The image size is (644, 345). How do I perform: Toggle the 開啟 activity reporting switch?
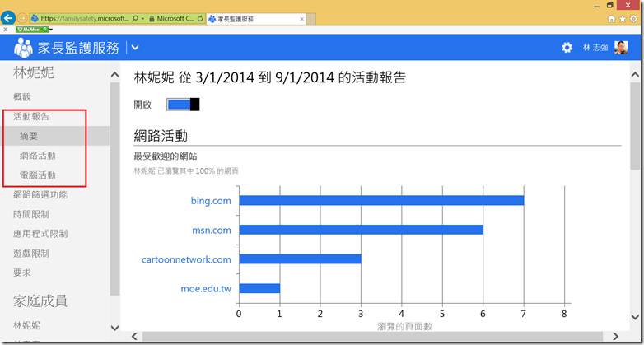pyautogui.click(x=183, y=105)
